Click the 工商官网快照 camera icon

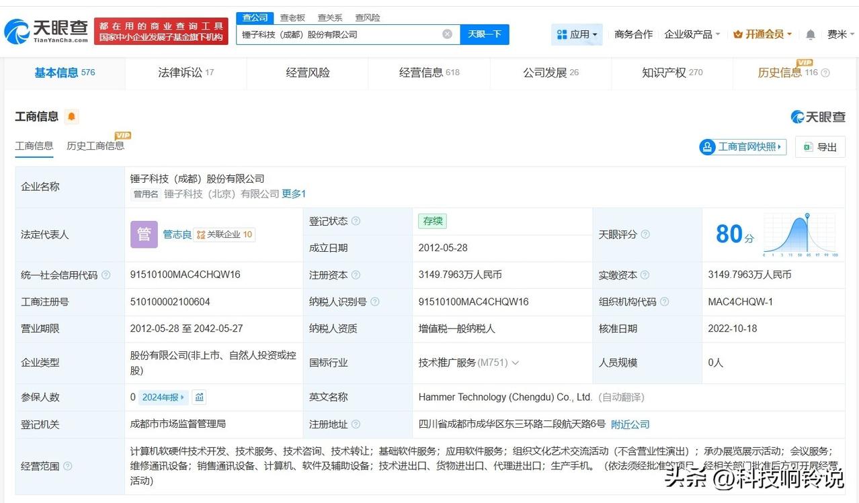click(x=708, y=147)
